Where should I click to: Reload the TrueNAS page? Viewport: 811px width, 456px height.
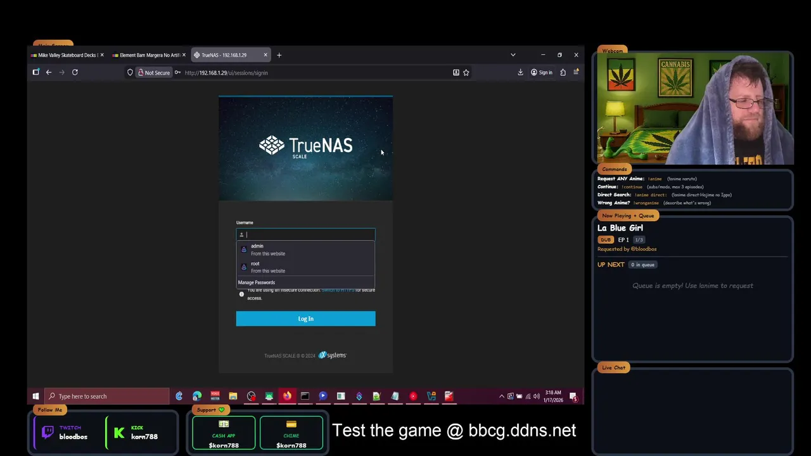(75, 72)
